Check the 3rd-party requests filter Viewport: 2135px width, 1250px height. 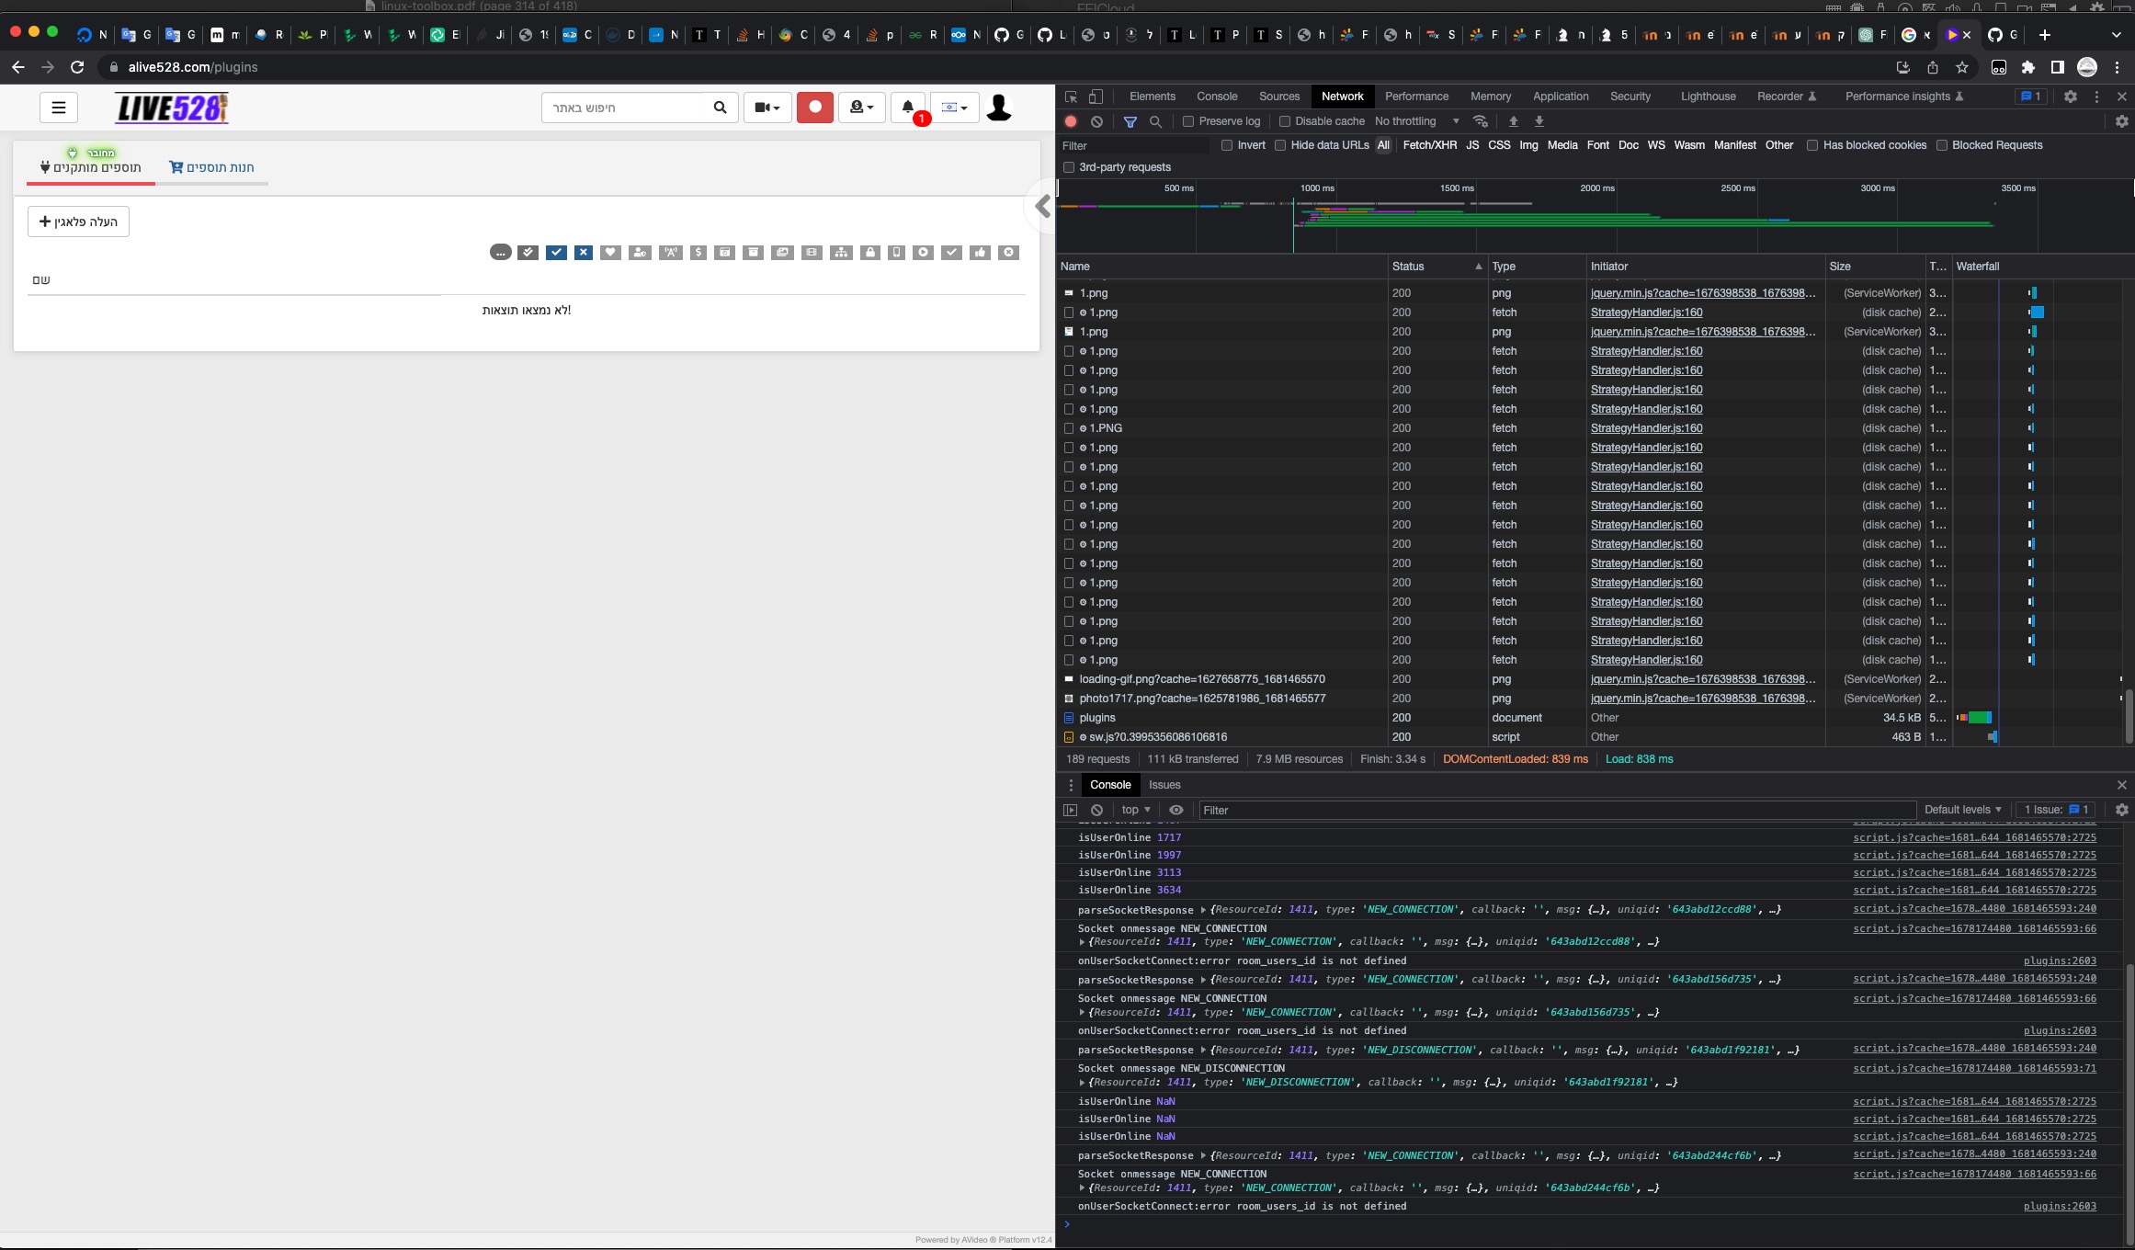point(1069,166)
